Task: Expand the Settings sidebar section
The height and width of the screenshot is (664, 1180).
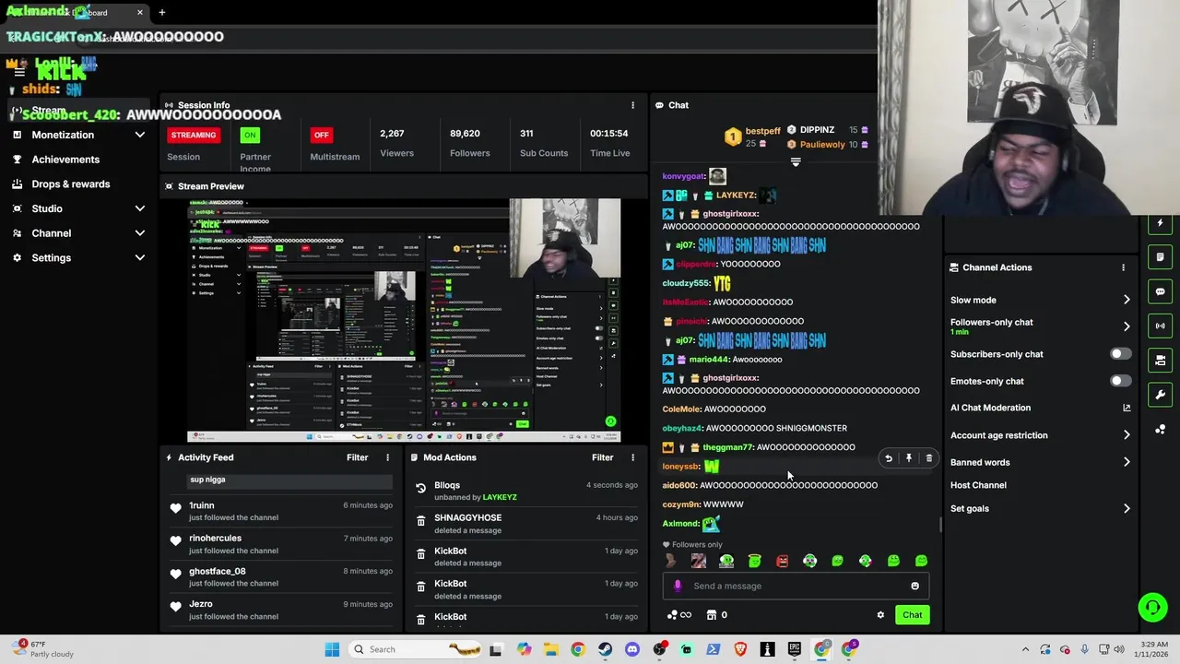Action: tap(140, 257)
